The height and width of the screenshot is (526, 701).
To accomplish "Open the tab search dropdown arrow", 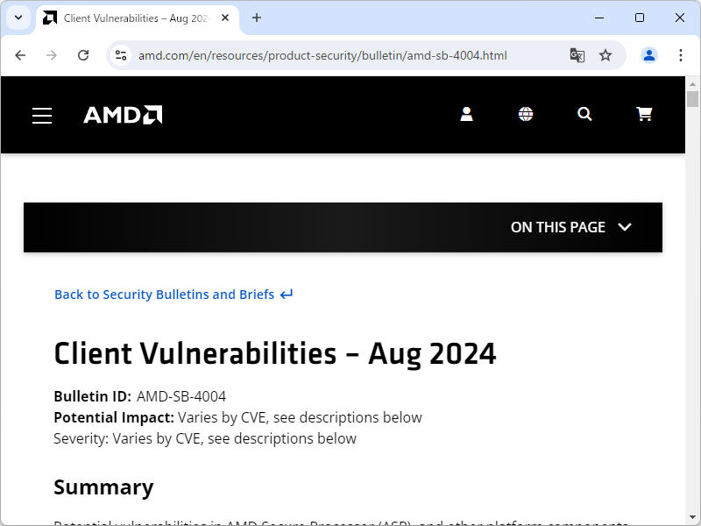I will click(18, 18).
